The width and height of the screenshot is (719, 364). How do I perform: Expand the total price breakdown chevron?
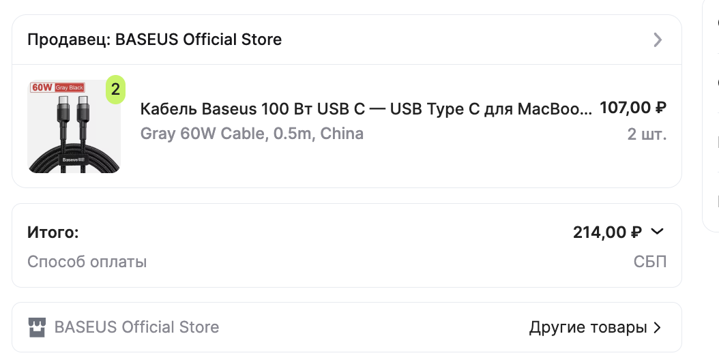[x=657, y=232]
